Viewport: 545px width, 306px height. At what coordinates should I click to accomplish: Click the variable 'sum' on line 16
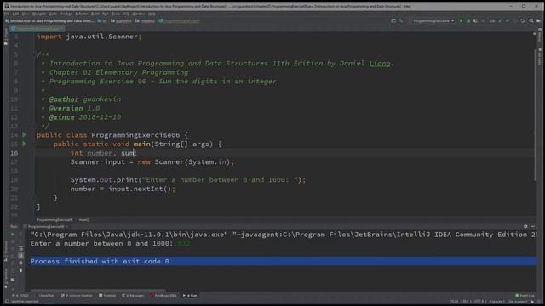point(127,153)
